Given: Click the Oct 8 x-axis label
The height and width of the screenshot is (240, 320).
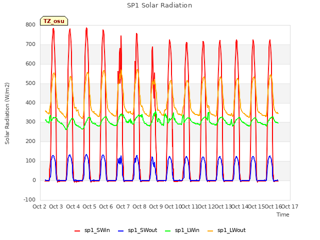Looking at the screenshot, I should [x=139, y=206].
